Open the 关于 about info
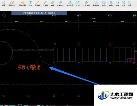Image resolution: width=137 pixels, height=106 pixels. point(130,4)
